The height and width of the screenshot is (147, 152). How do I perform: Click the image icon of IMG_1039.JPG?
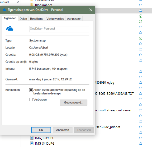coord(32,138)
